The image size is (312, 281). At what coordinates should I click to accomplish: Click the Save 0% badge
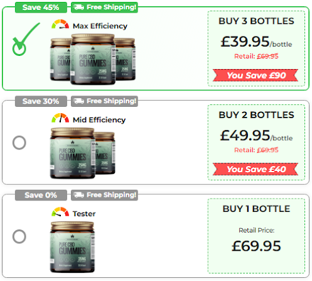coord(41,195)
